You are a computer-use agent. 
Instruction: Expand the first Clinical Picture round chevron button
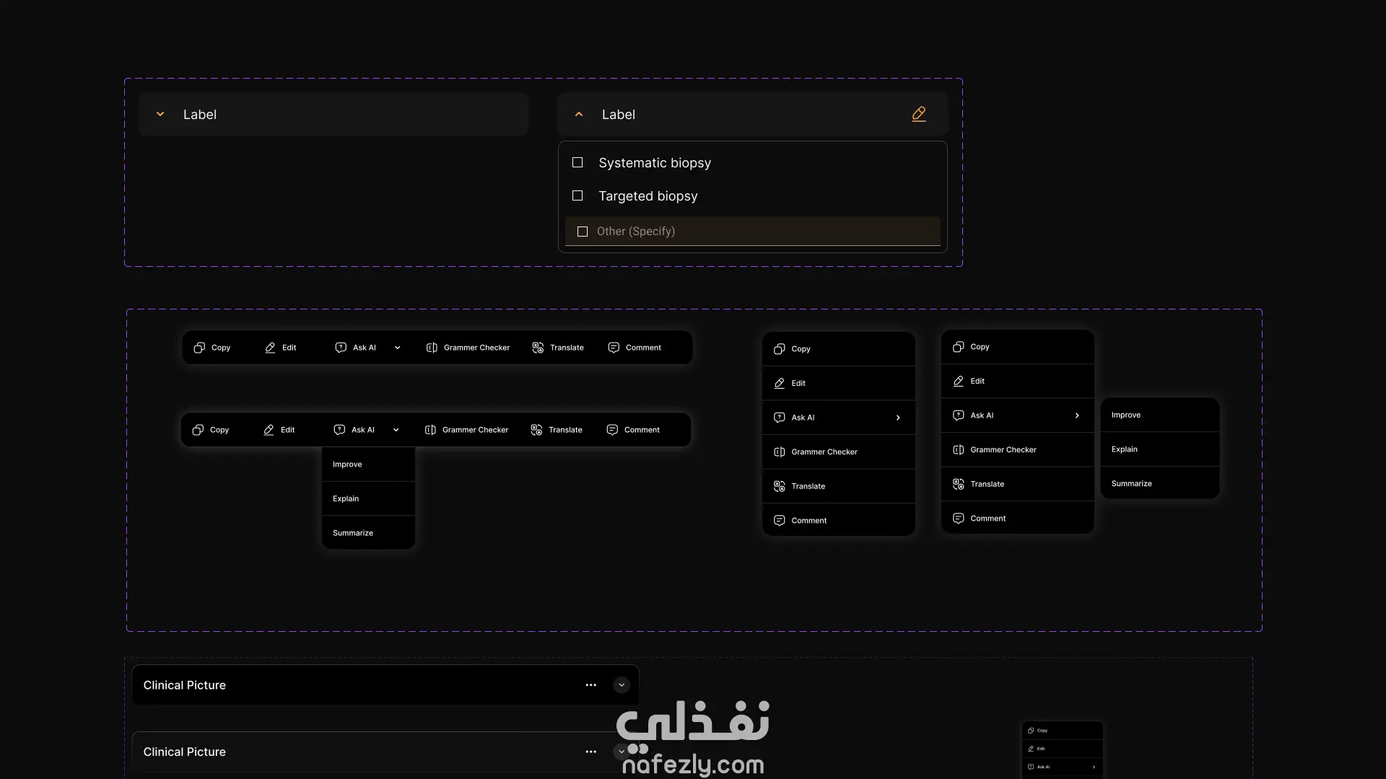coord(622,685)
